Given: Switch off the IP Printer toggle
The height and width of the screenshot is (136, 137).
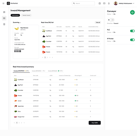Looking at the screenshot, I should [132, 40].
